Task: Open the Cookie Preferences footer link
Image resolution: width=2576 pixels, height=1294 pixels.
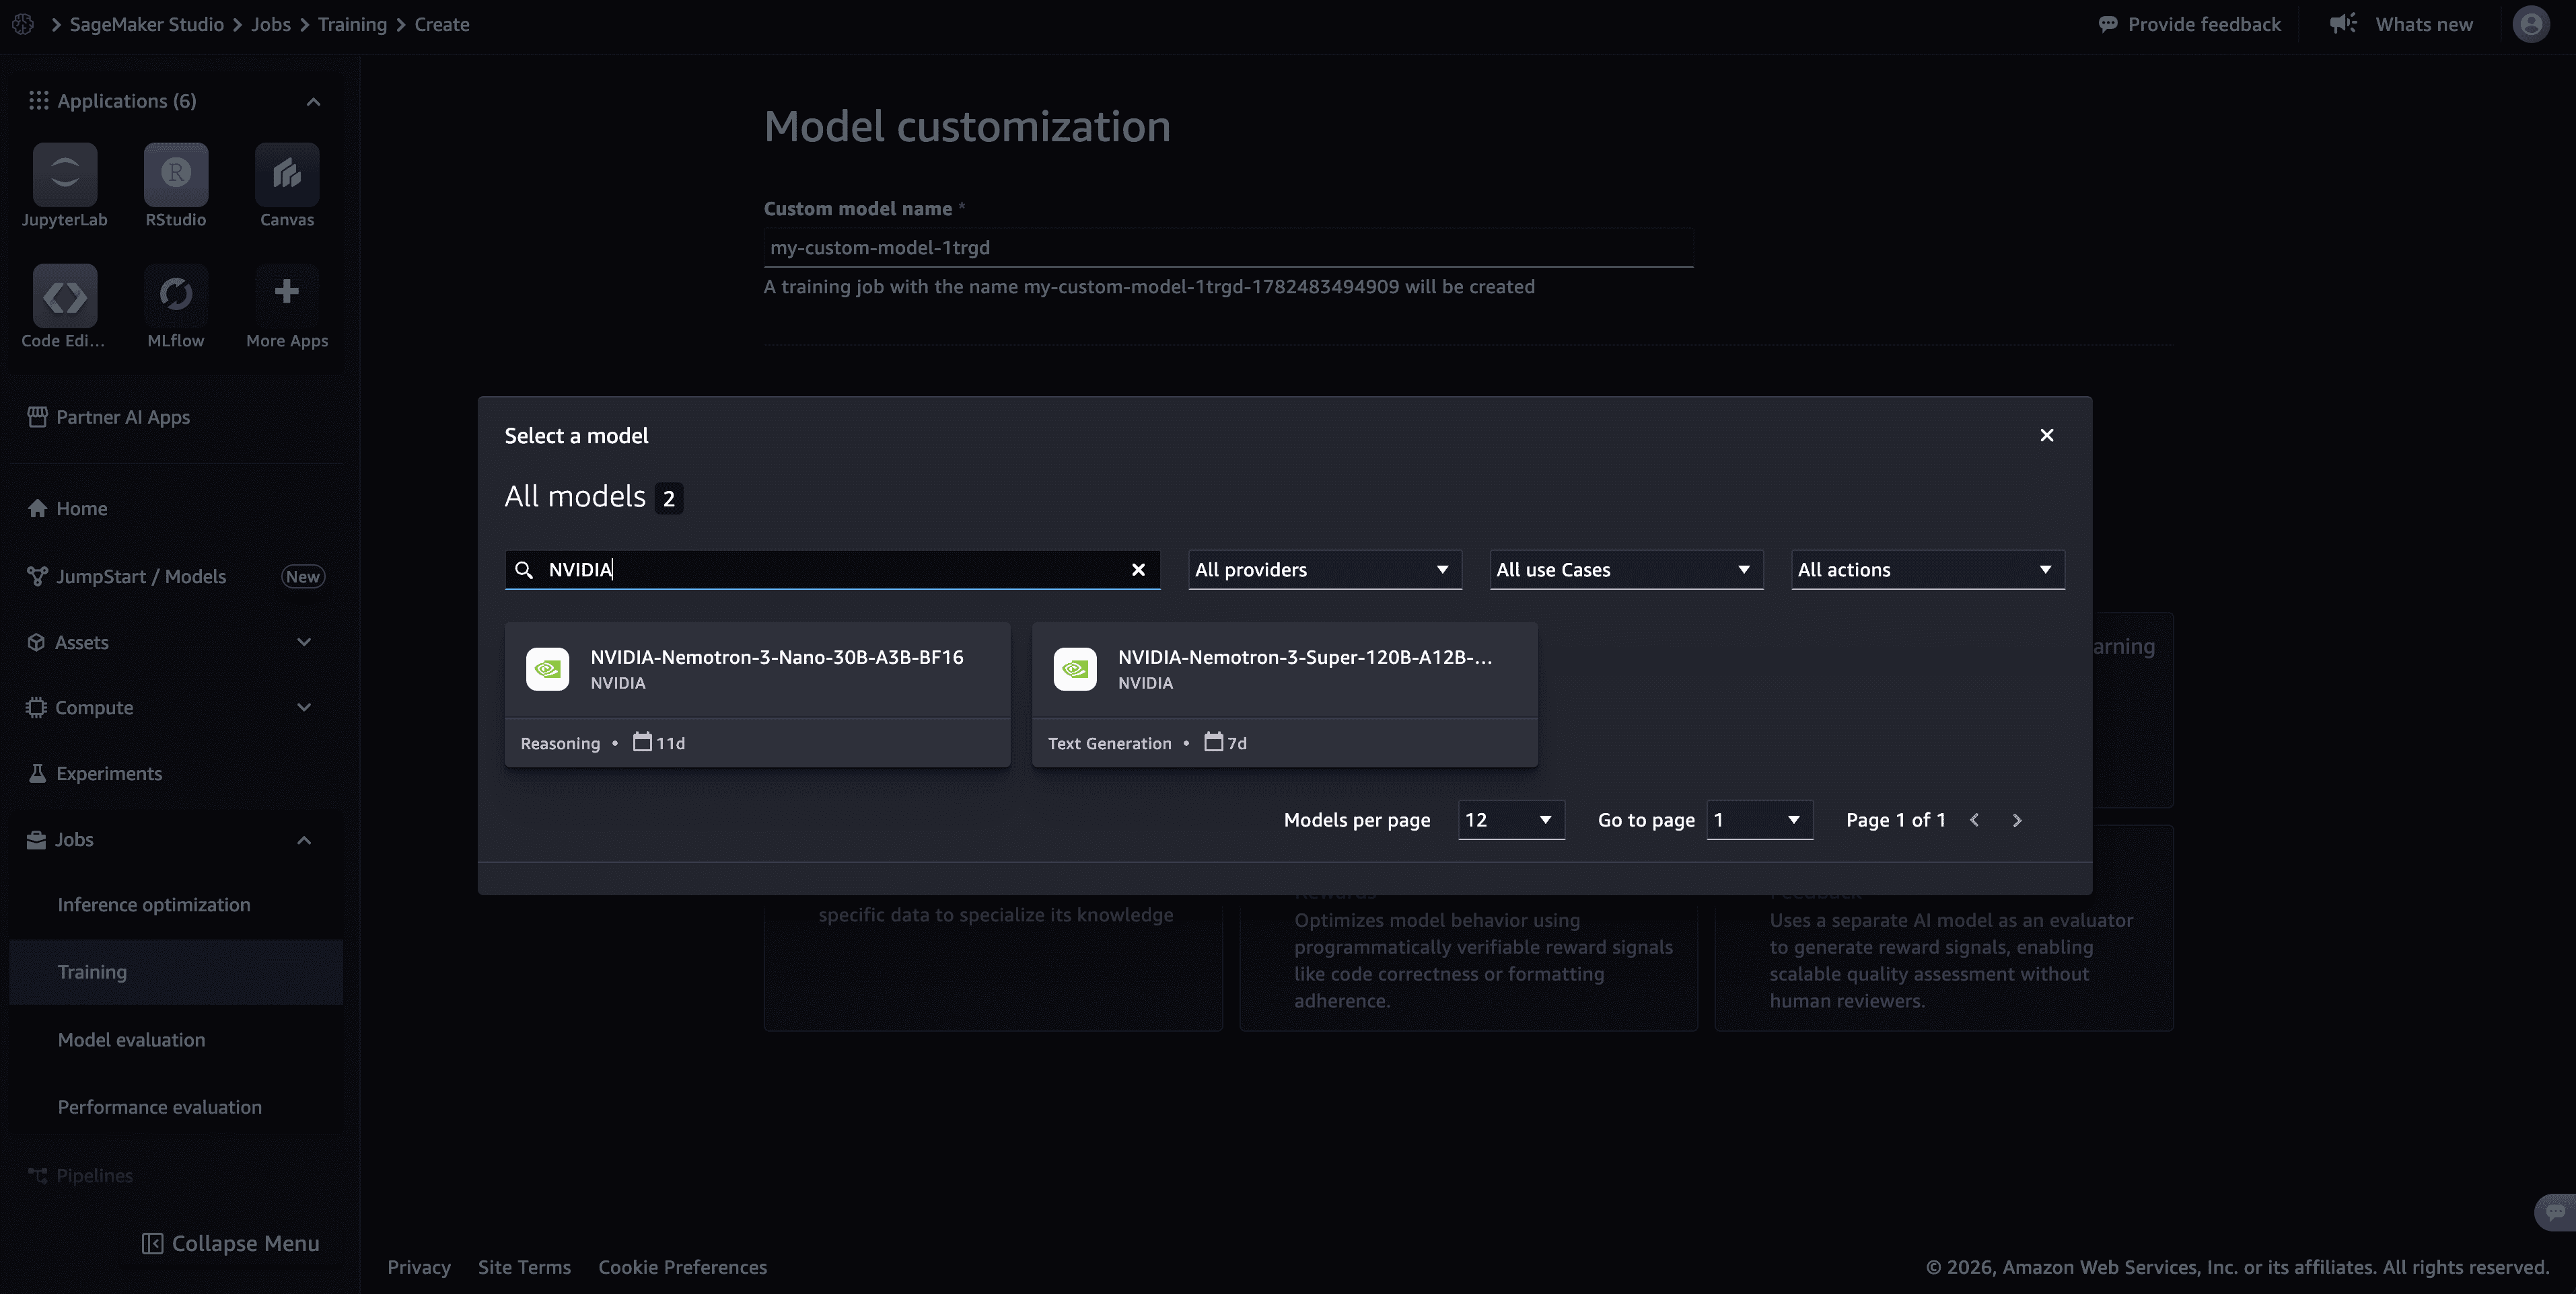Action: coord(682,1267)
